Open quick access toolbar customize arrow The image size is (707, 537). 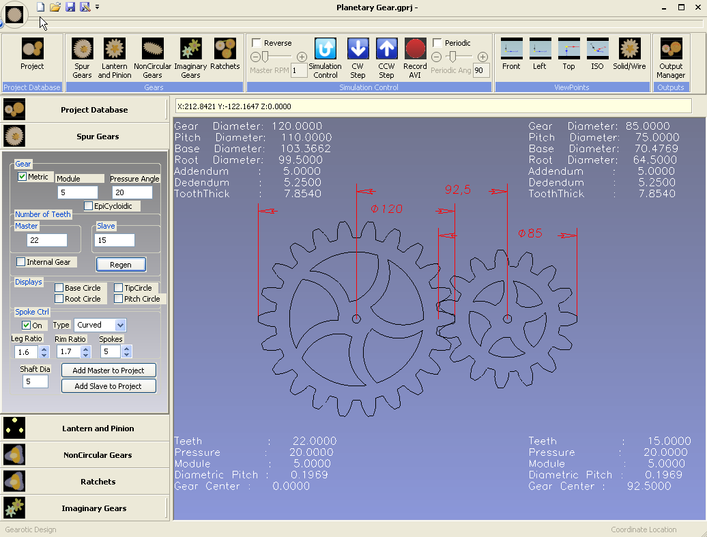click(x=98, y=8)
